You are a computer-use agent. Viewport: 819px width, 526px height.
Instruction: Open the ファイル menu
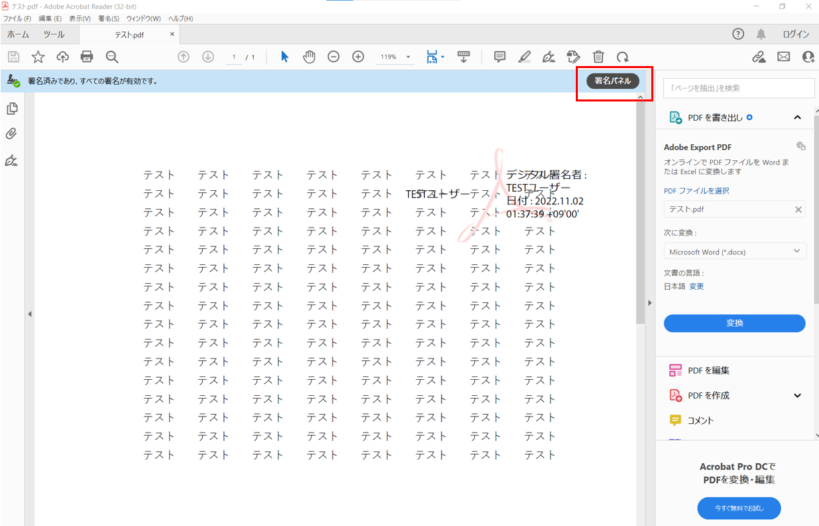pos(17,19)
